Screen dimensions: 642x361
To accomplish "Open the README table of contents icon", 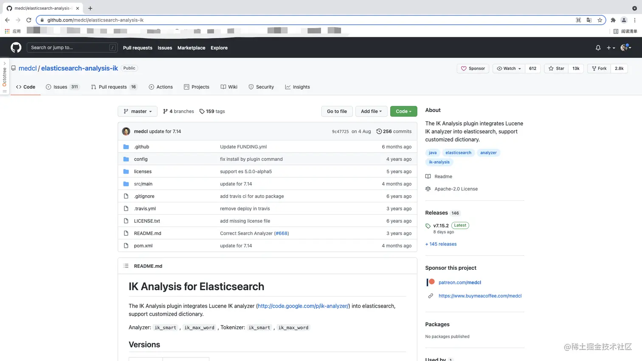I will [x=126, y=266].
